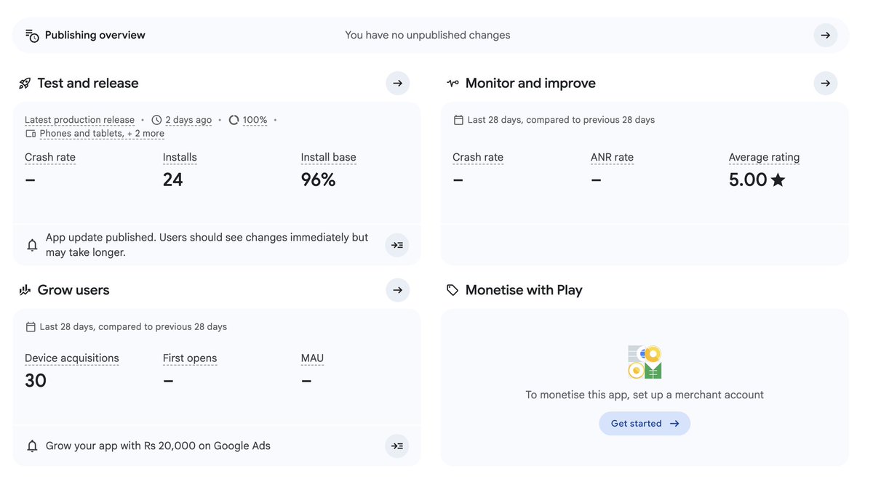This screenshot has height=479, width=873.
Task: Expand the App update published notification
Action: point(397,245)
